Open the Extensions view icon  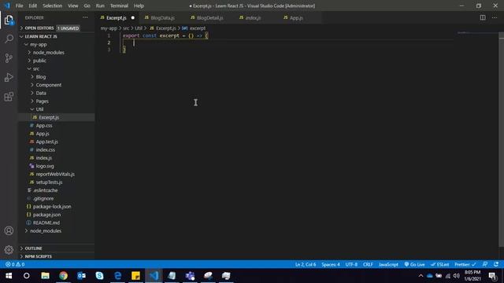[9, 97]
